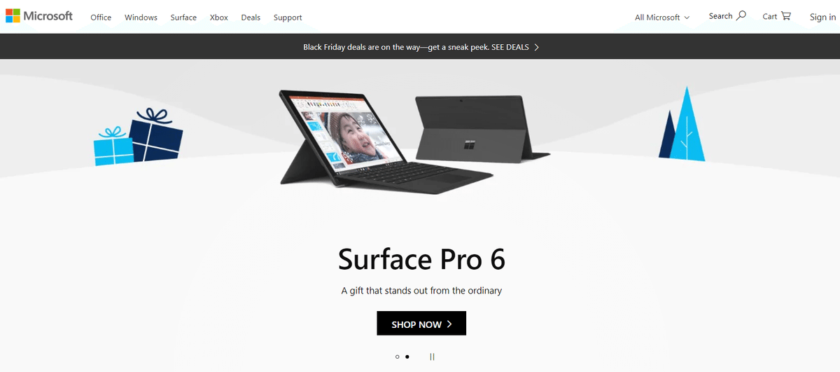Open the Black Friday SEE DEALS banner
The image size is (840, 372).
421,47
